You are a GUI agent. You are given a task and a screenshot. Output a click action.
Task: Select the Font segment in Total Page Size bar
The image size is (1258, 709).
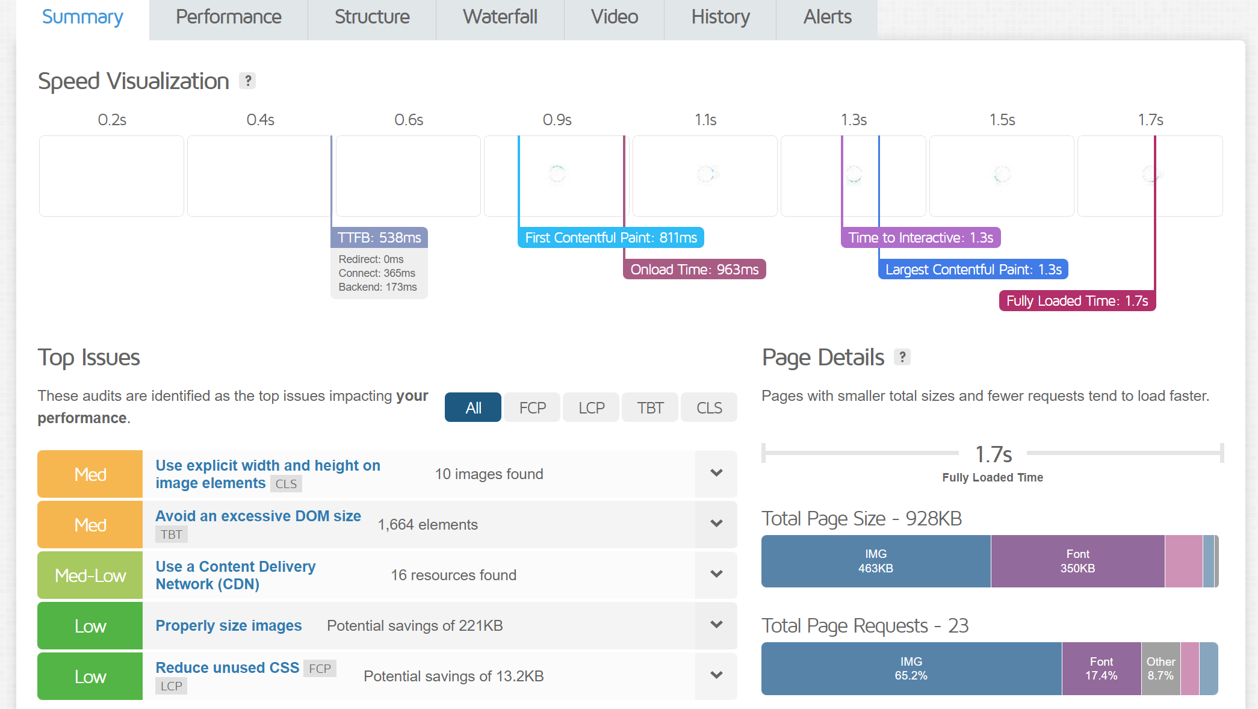pos(1077,561)
